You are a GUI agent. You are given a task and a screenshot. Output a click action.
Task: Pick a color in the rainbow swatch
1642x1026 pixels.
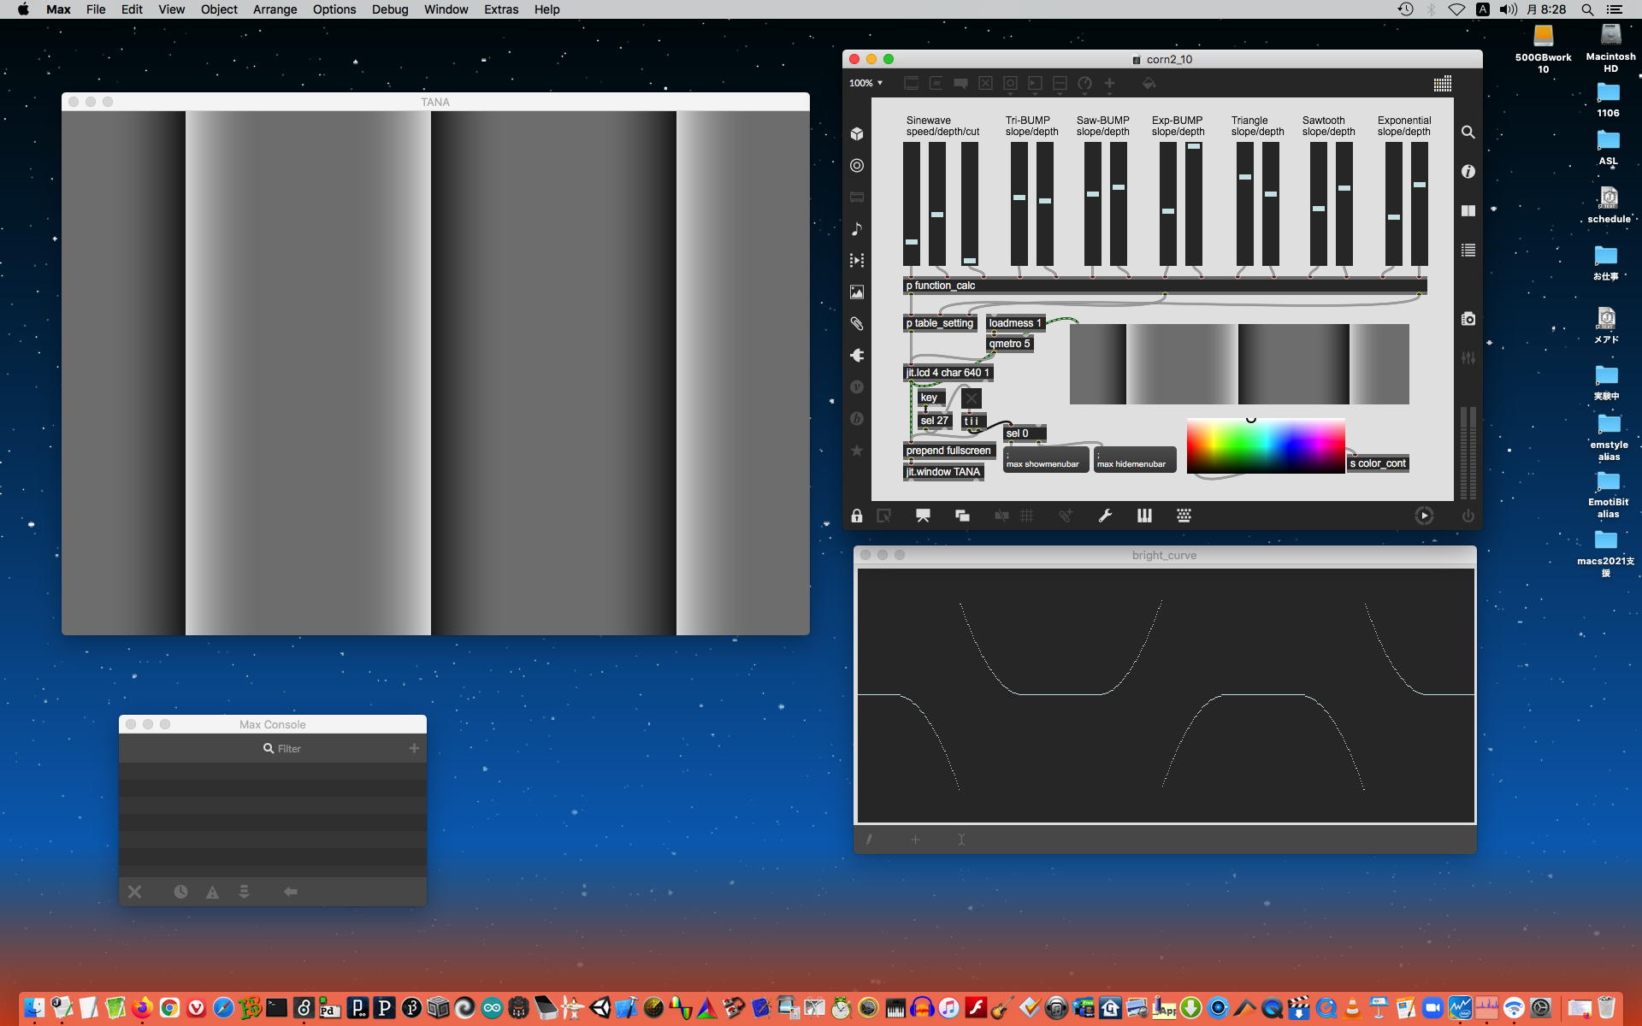click(1266, 446)
